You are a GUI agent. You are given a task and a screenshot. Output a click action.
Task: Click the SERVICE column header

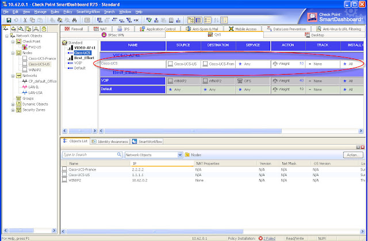253,45
